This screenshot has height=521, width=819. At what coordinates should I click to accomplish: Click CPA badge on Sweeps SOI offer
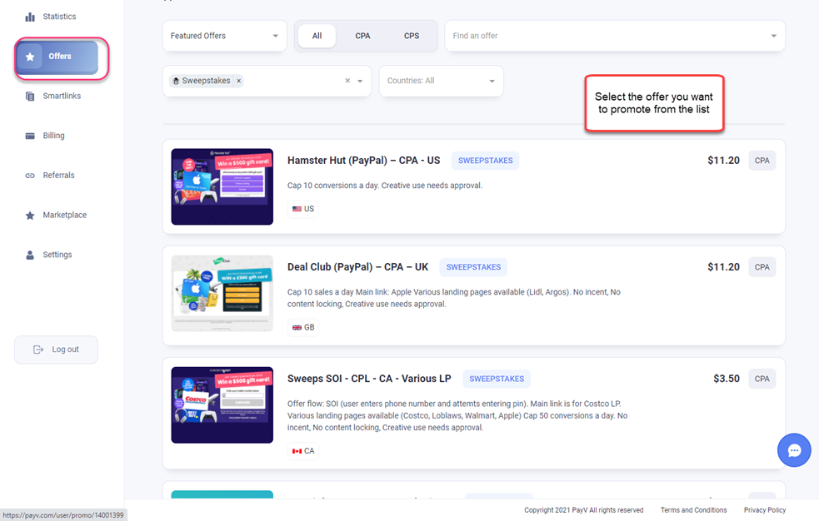pos(762,379)
